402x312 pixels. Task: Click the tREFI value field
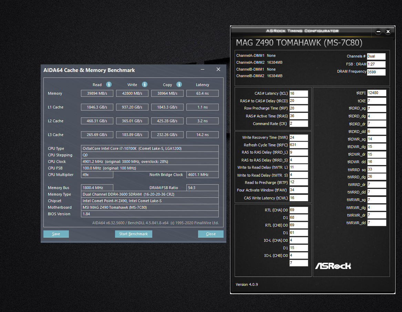pos(377,93)
